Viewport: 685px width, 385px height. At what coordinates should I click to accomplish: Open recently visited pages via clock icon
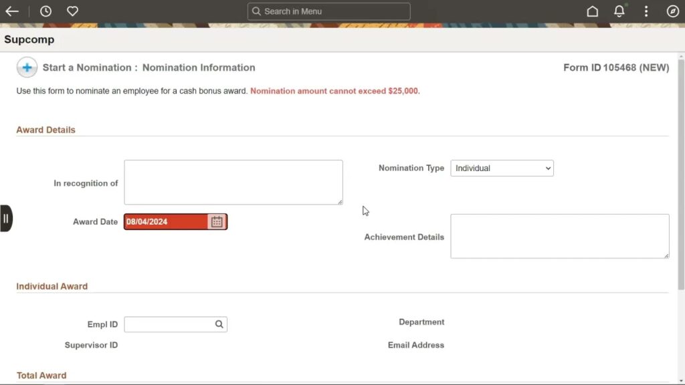[x=45, y=11]
